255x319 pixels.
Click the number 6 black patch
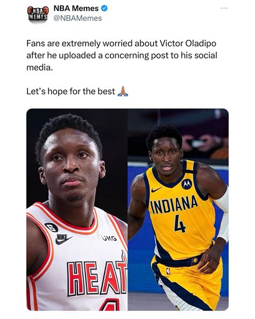(51, 227)
